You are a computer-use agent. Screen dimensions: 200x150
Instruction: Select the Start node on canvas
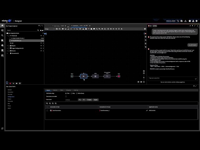72,76
